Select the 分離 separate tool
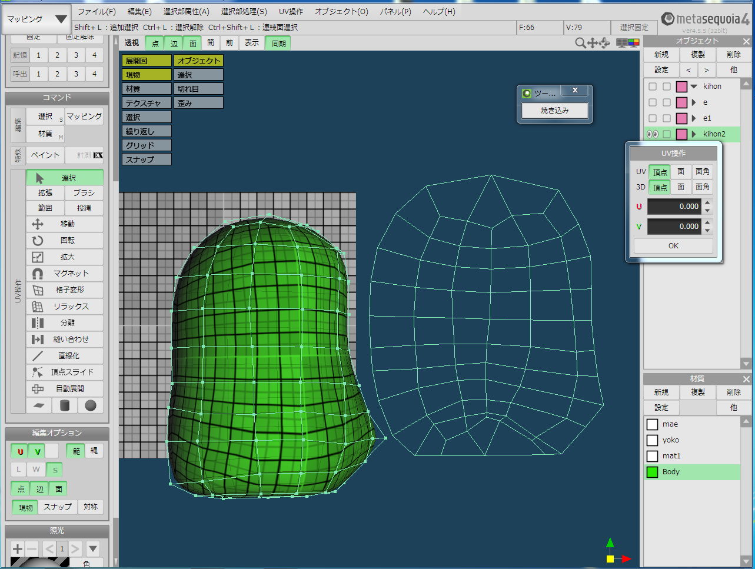Image resolution: width=755 pixels, height=569 pixels. click(65, 323)
